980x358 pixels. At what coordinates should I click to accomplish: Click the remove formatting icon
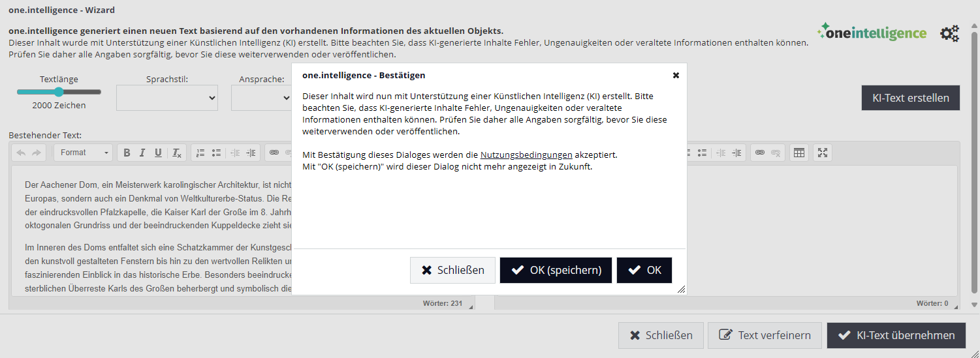176,153
